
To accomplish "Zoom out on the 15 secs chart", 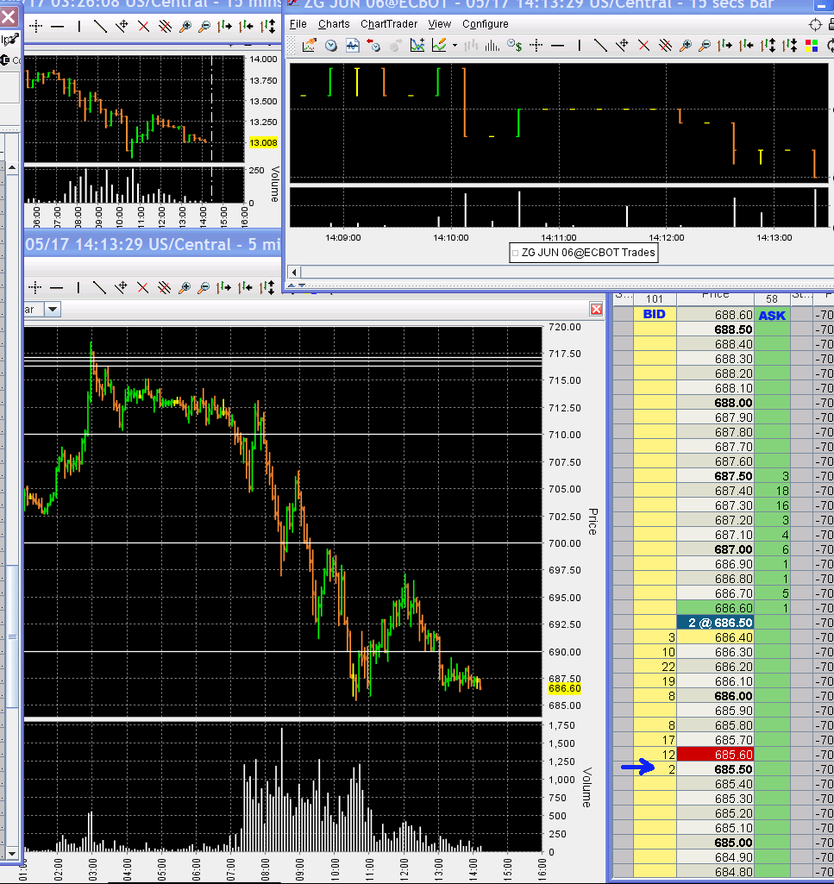I will click(x=705, y=46).
